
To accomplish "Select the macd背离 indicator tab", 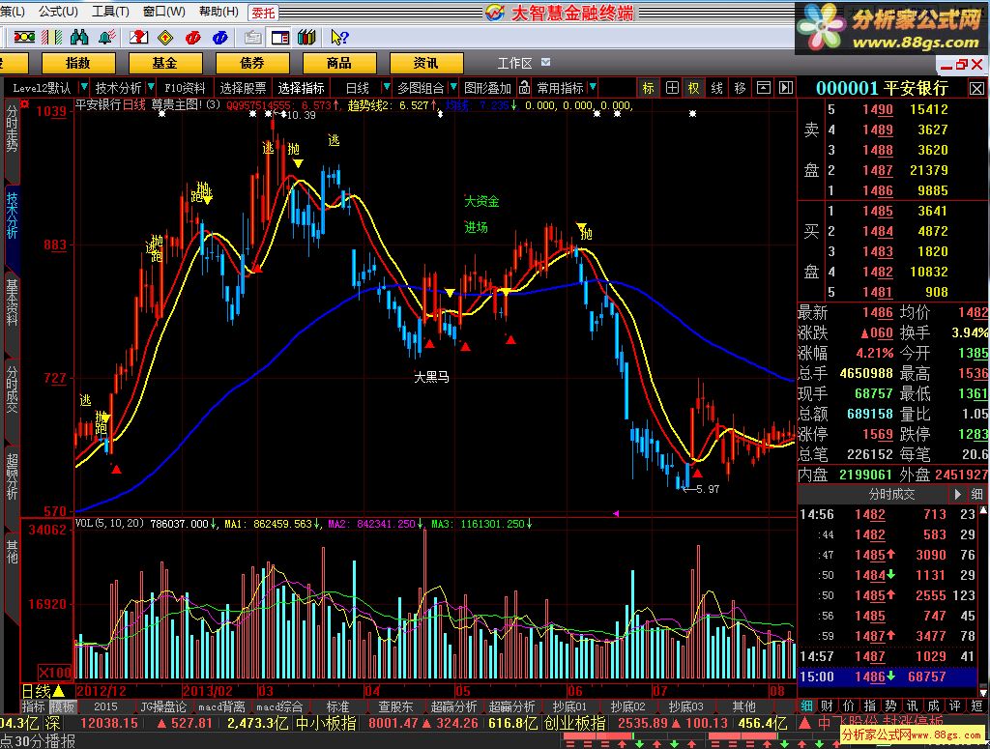I will 221,706.
